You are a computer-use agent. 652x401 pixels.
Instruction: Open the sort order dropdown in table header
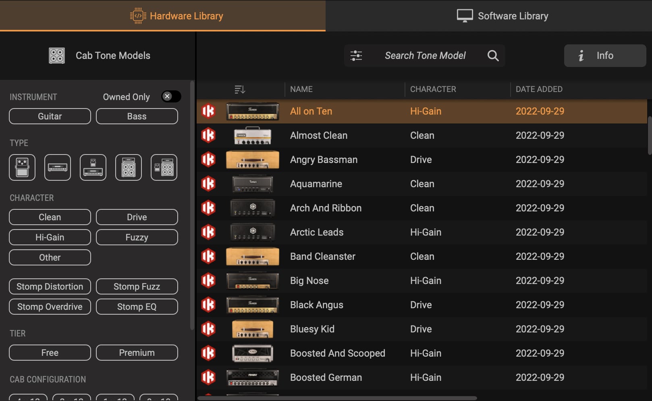[240, 89]
